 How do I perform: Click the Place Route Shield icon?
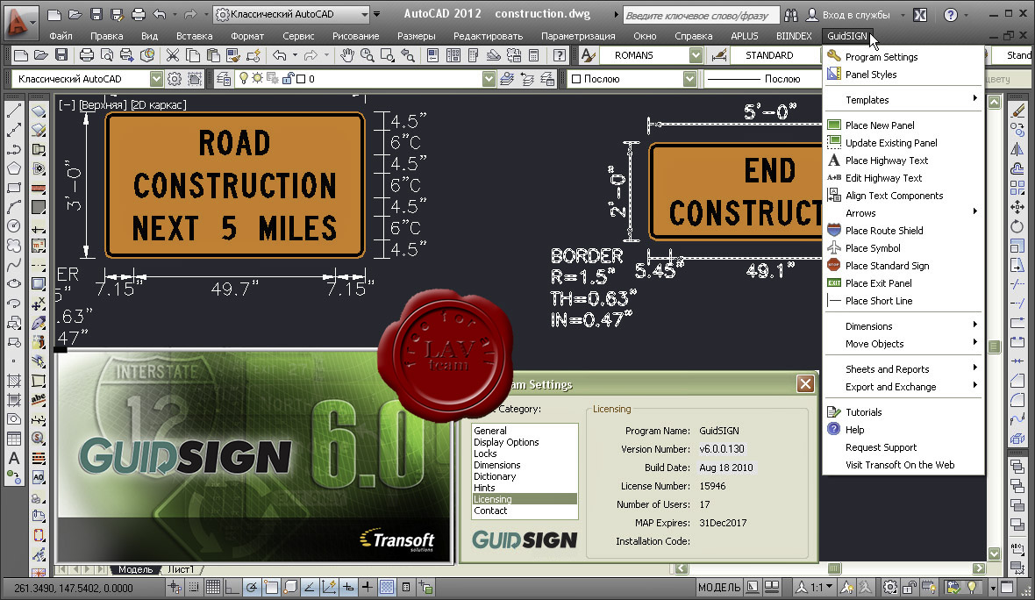pos(833,231)
